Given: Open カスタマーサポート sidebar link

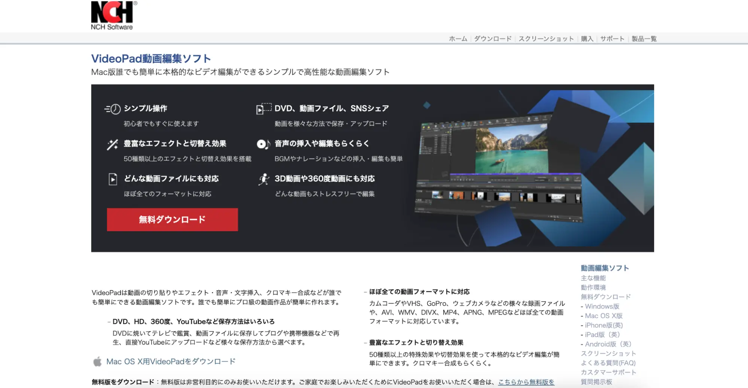Looking at the screenshot, I should (608, 372).
